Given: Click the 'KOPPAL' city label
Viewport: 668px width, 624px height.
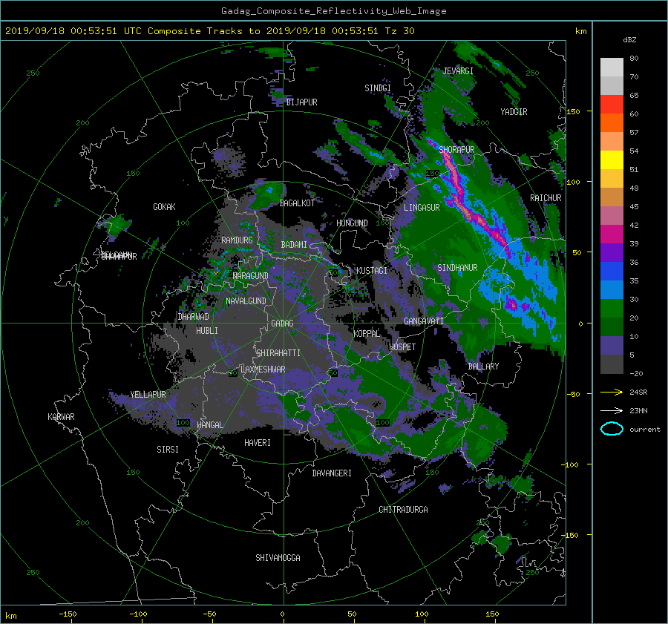Looking at the screenshot, I should [x=367, y=333].
